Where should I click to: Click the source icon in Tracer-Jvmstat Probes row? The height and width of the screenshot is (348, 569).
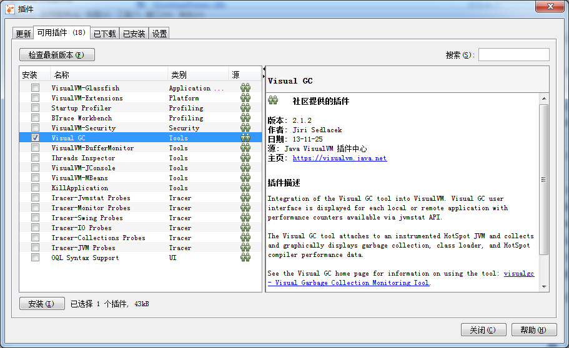[245, 197]
